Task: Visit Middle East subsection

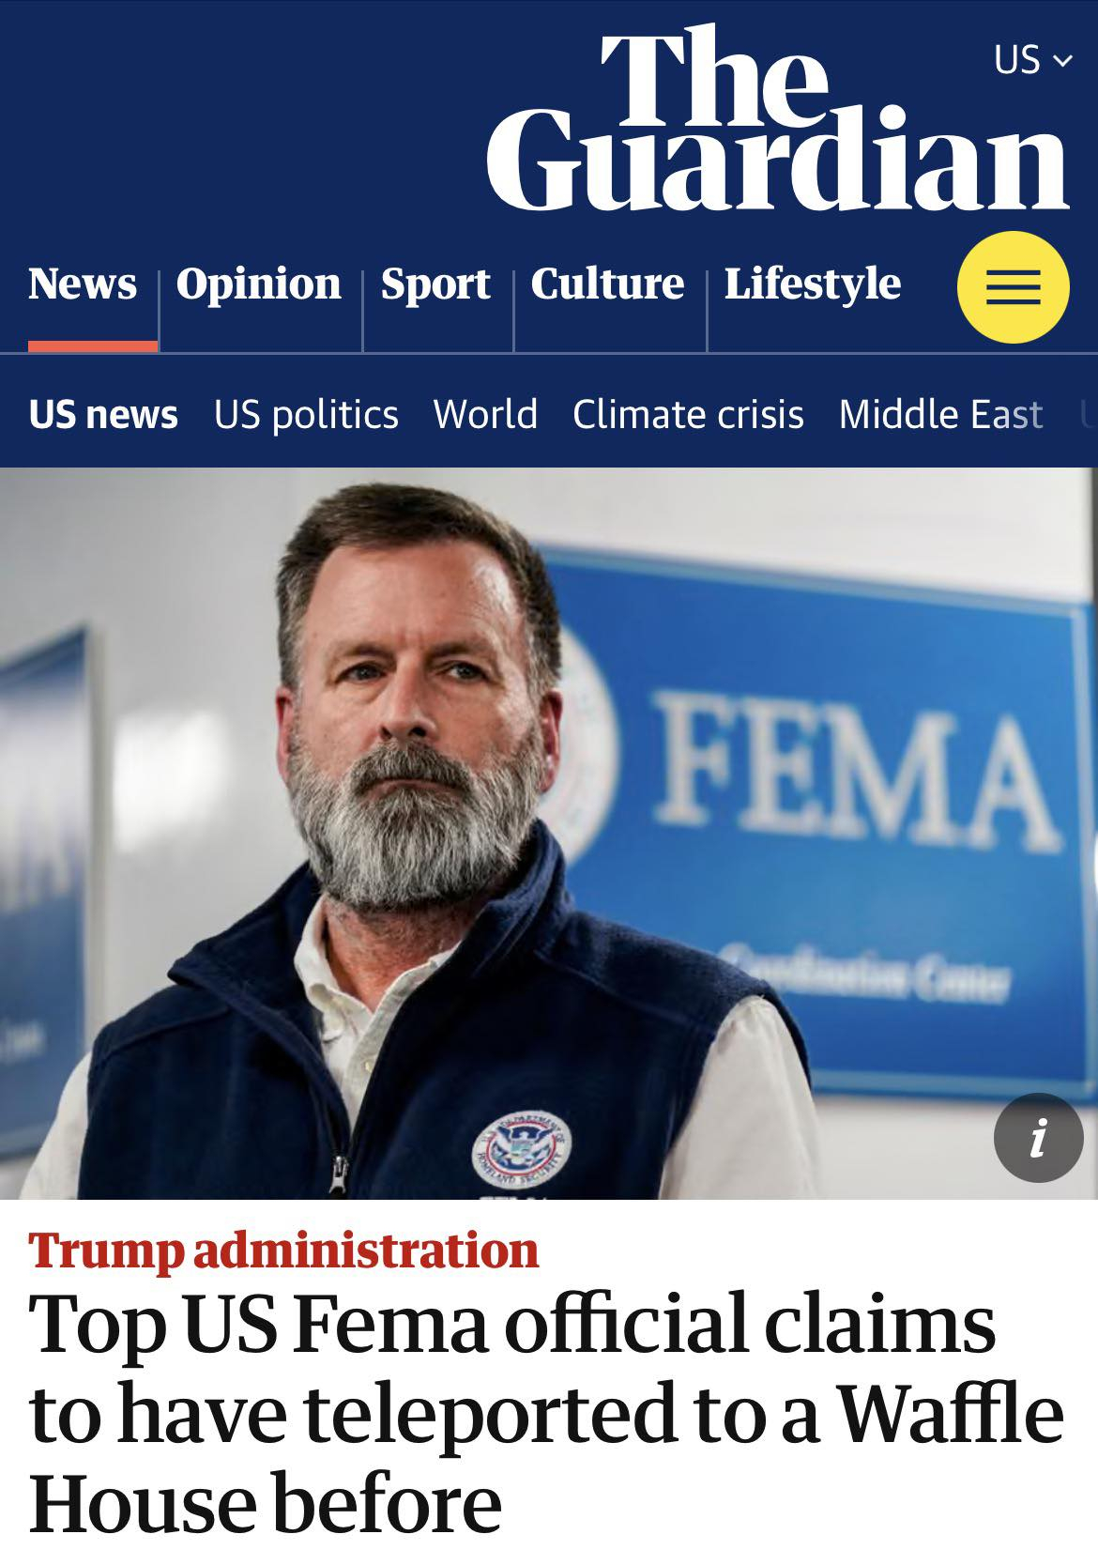Action: [x=940, y=414]
